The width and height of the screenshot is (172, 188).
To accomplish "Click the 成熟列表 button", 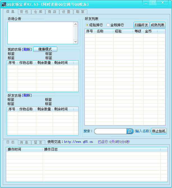I will (x=158, y=25).
